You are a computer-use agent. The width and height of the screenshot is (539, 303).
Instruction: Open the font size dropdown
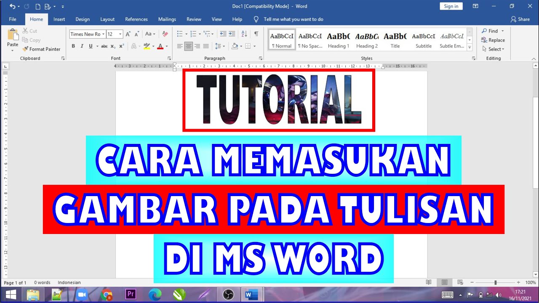click(120, 34)
